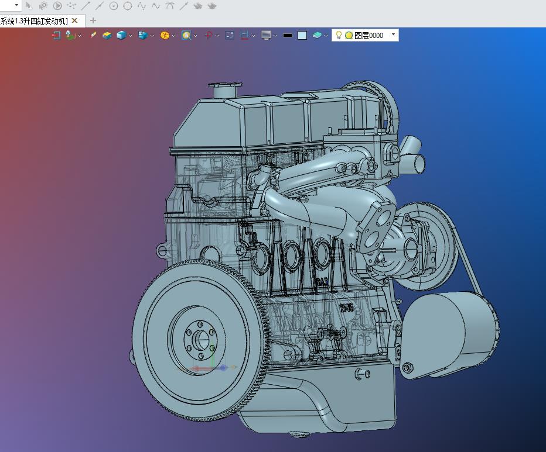Toggle the yellow layer status circle
The image size is (546, 452).
(349, 36)
